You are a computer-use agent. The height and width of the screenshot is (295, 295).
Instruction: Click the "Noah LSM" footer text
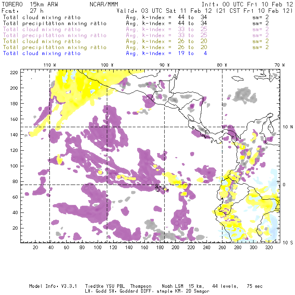pos(173,286)
